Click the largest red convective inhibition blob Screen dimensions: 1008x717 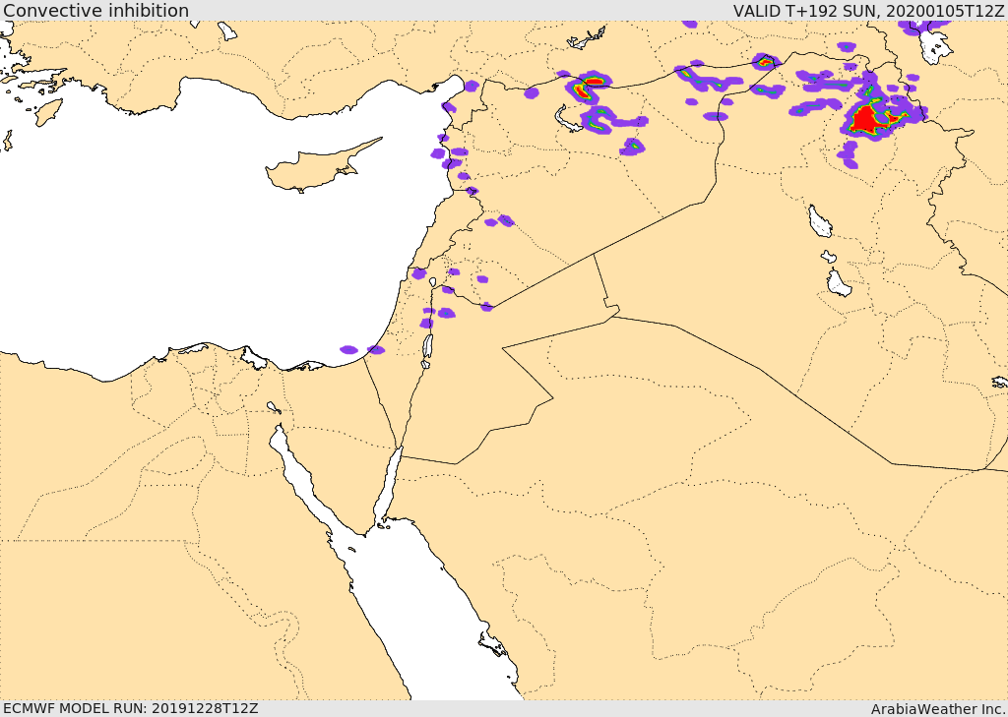[x=867, y=120]
